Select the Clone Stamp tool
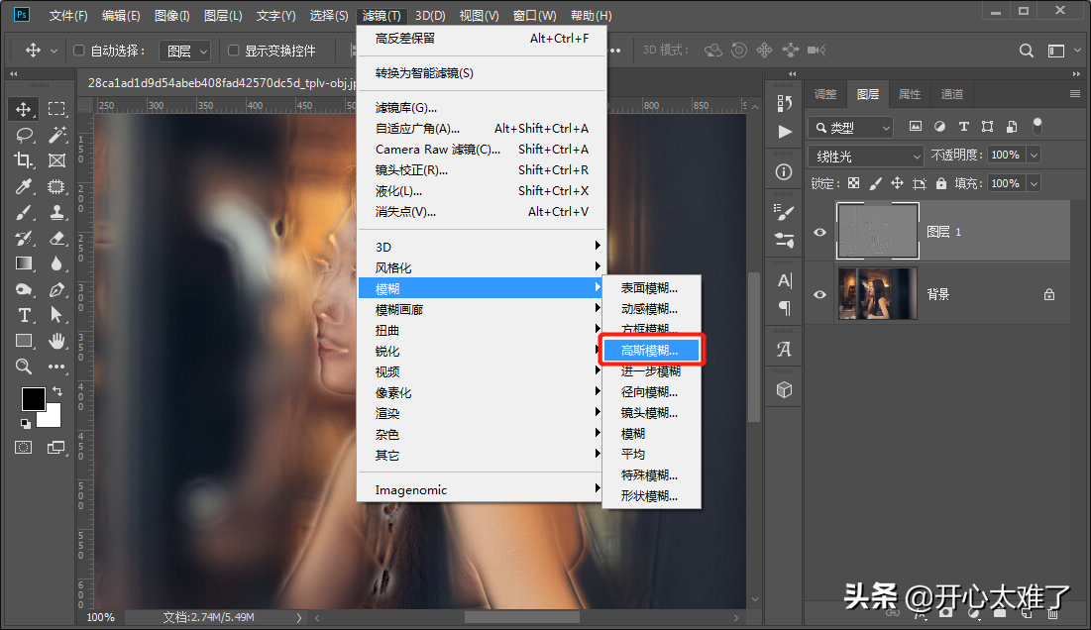 pyautogui.click(x=56, y=212)
